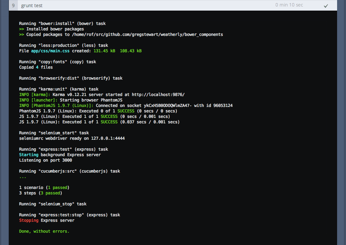Click the 1 passed scenario text

click(x=58, y=187)
